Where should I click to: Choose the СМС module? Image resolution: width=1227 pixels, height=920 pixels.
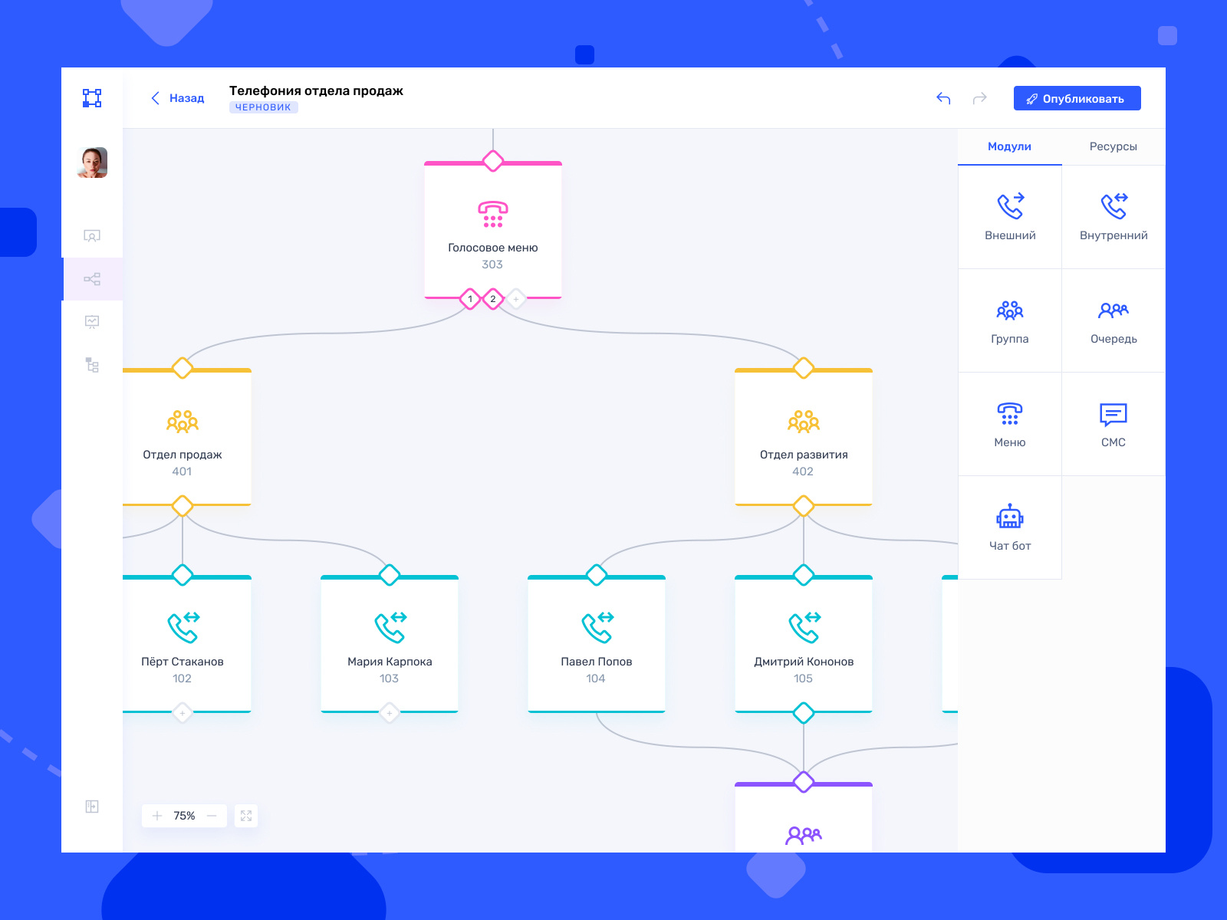1113,424
